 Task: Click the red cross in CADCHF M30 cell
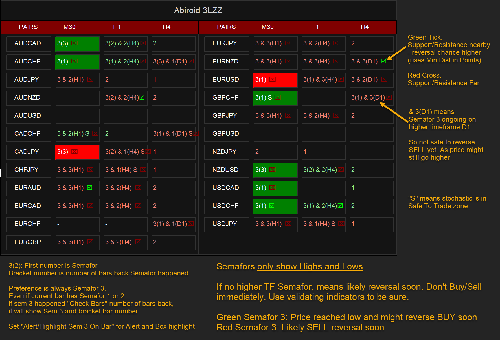coord(96,133)
